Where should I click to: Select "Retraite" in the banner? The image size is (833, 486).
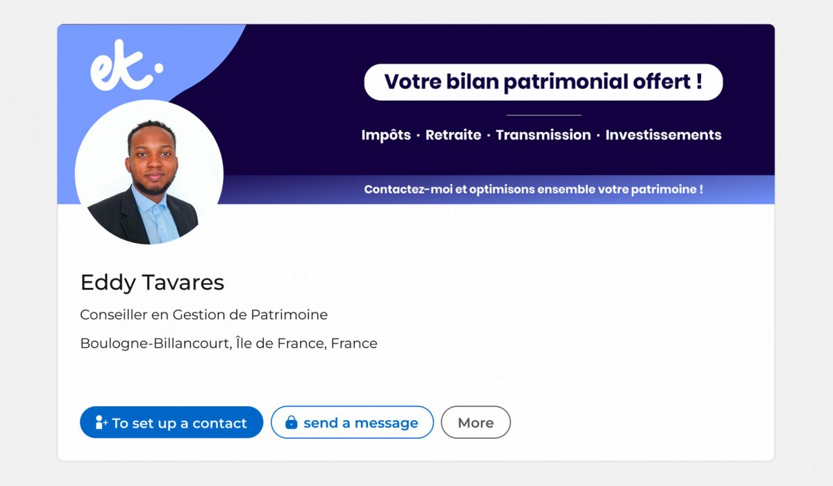(453, 135)
